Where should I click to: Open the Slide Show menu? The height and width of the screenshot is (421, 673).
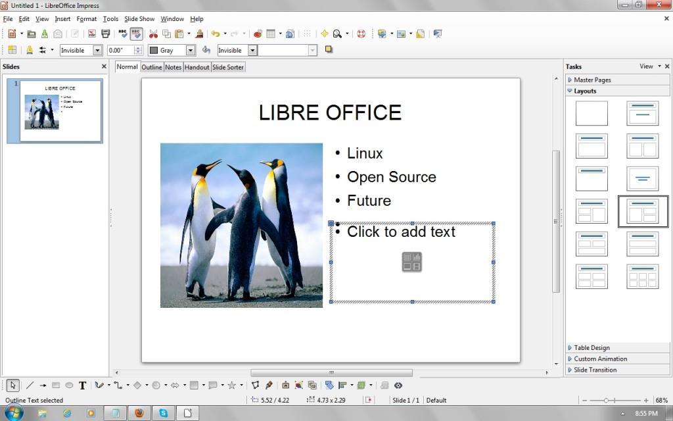point(139,19)
